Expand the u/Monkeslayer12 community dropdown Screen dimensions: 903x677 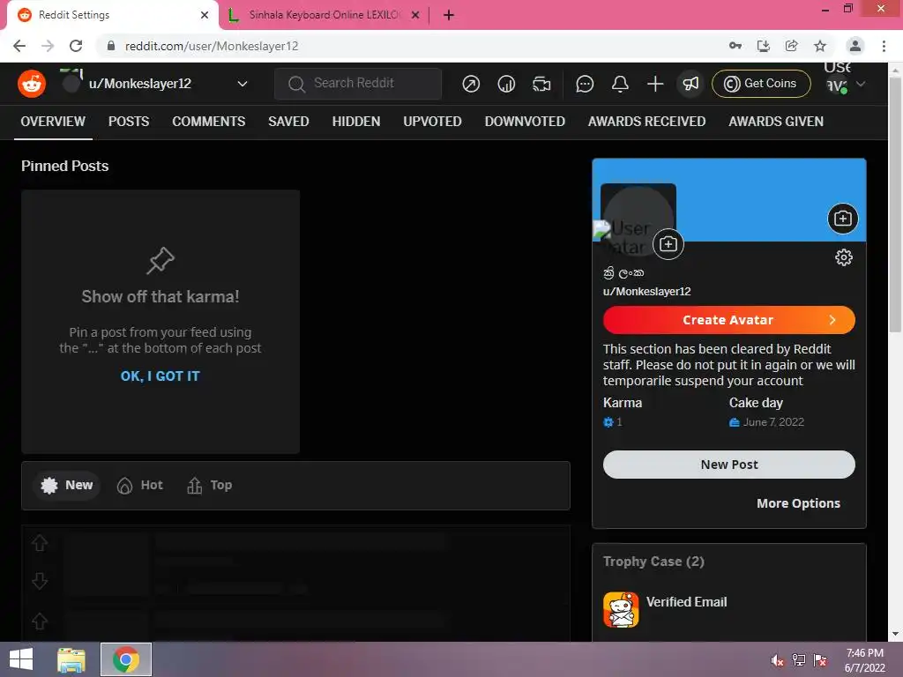click(x=243, y=84)
